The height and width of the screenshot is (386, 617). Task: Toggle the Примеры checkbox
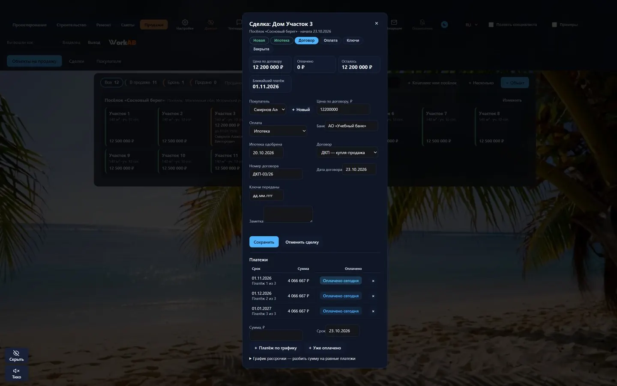[554, 24]
